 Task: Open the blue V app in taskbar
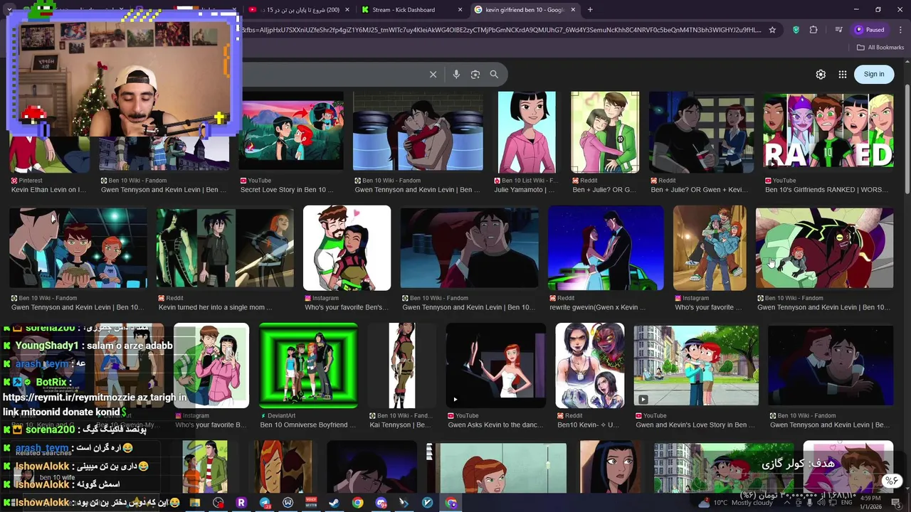pyautogui.click(x=427, y=503)
